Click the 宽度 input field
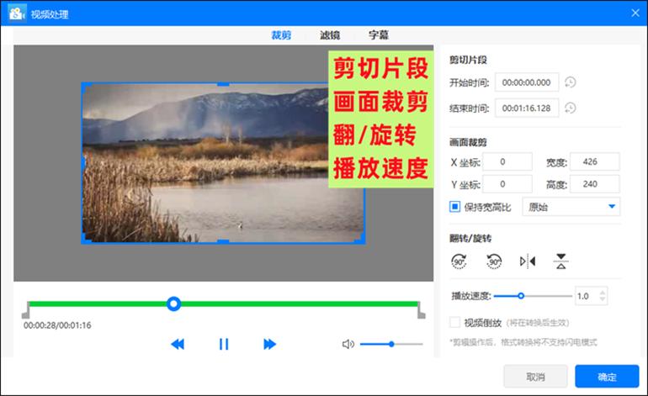Screen dimensions: 648x396 tap(595, 161)
